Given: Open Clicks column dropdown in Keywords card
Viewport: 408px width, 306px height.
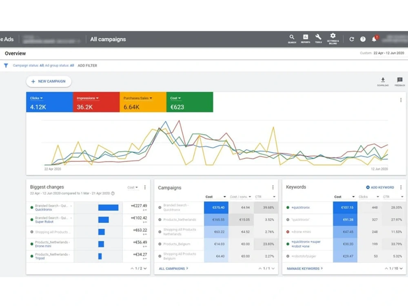Looking at the screenshot, I should 369,197.
